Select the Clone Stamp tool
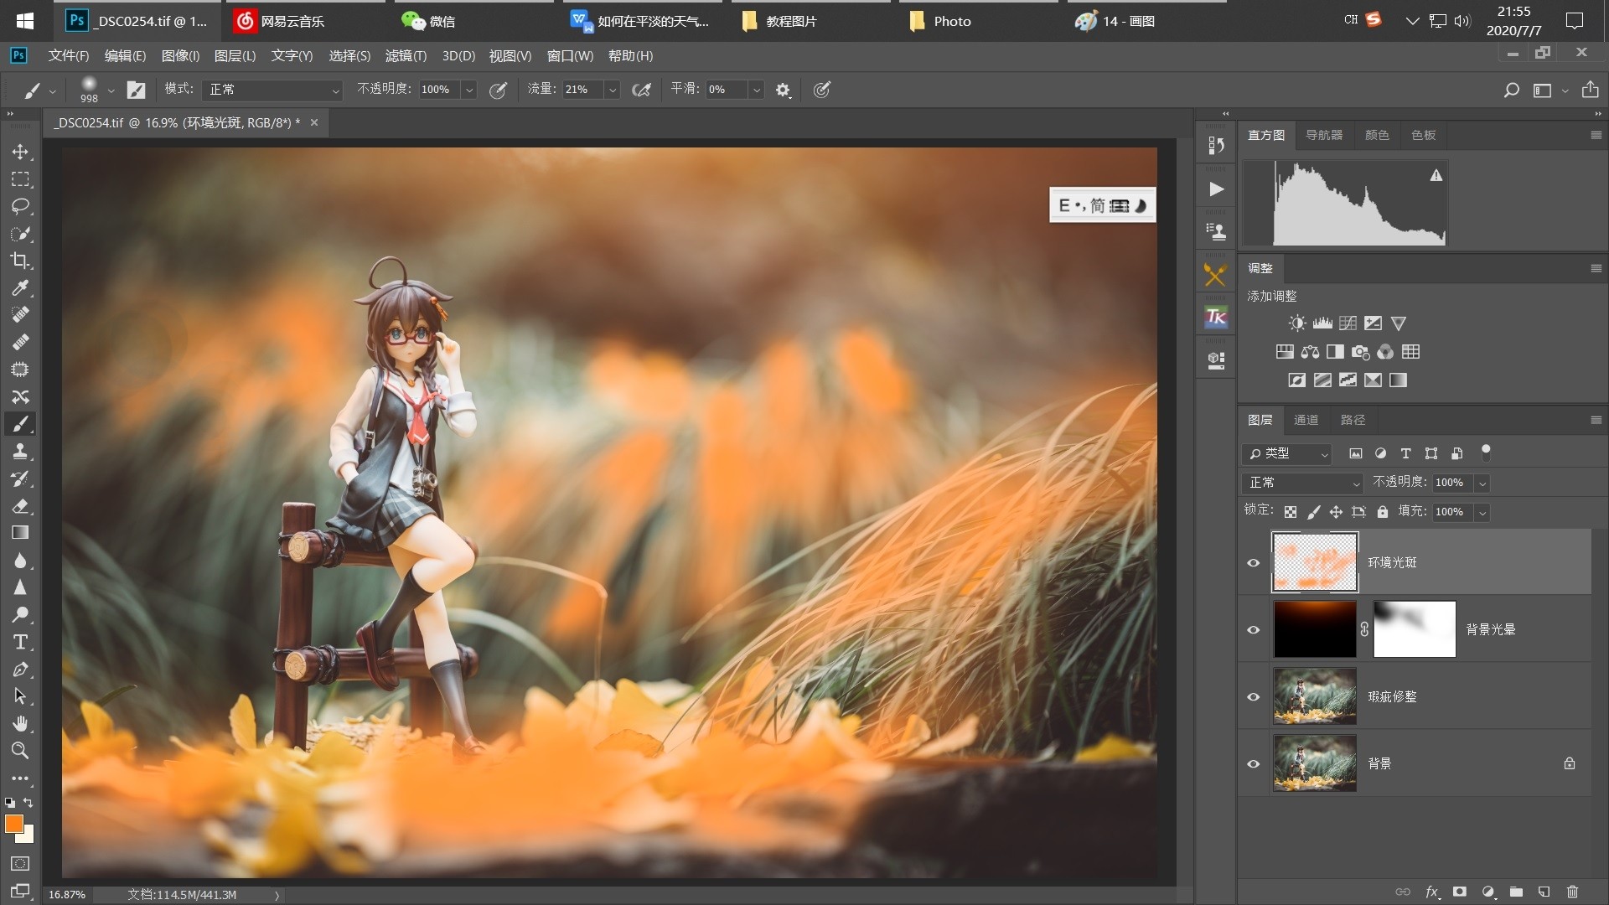1609x905 pixels. pos(20,452)
